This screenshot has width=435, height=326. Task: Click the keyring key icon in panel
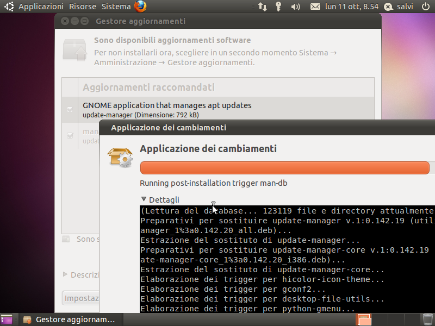coord(278,7)
